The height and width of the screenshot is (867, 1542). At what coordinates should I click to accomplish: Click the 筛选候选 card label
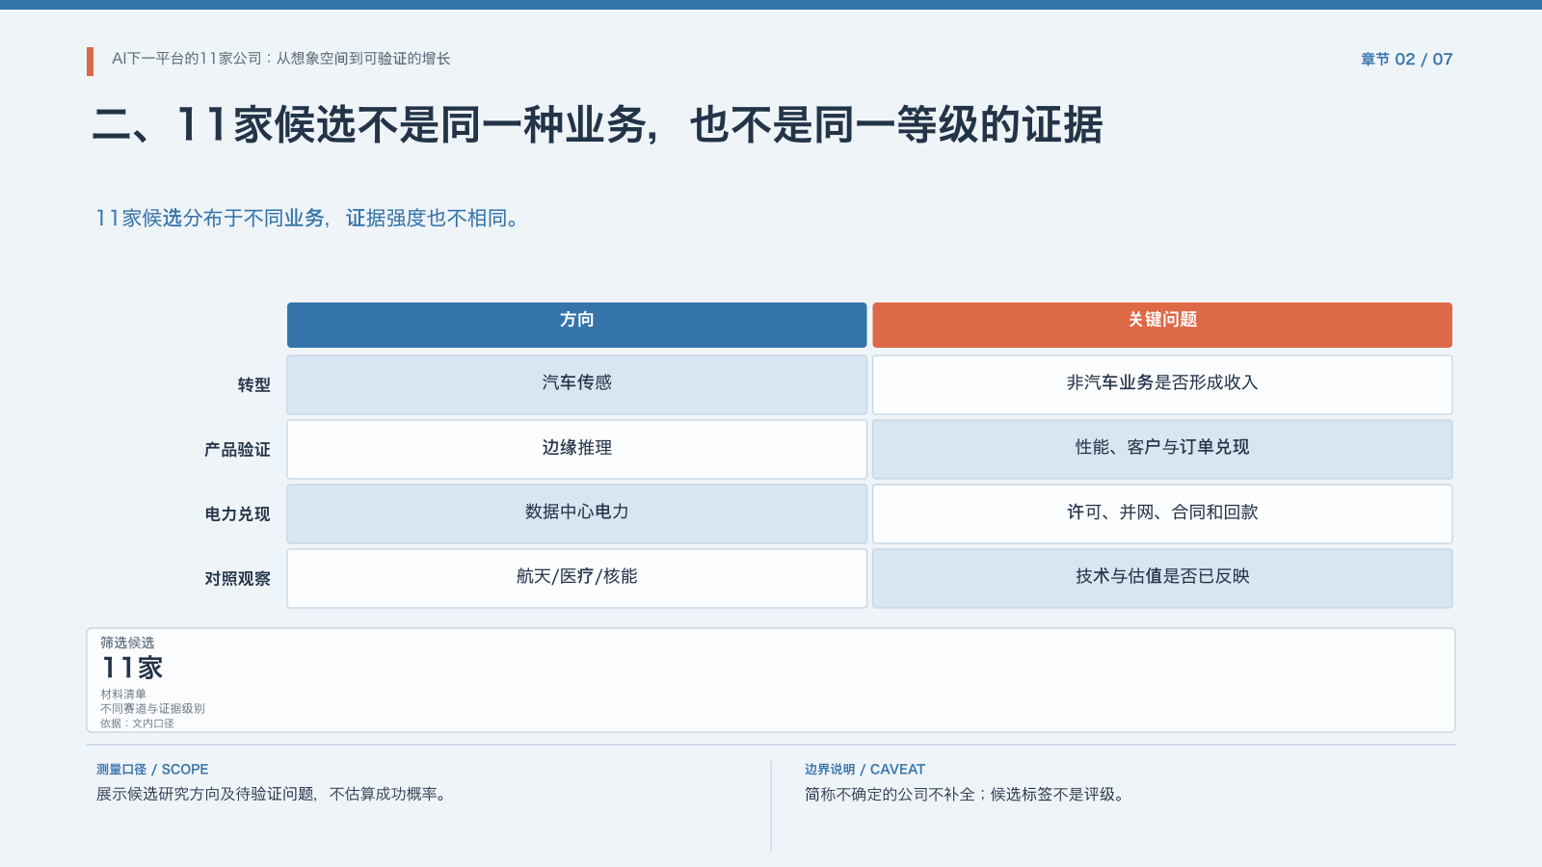point(127,643)
